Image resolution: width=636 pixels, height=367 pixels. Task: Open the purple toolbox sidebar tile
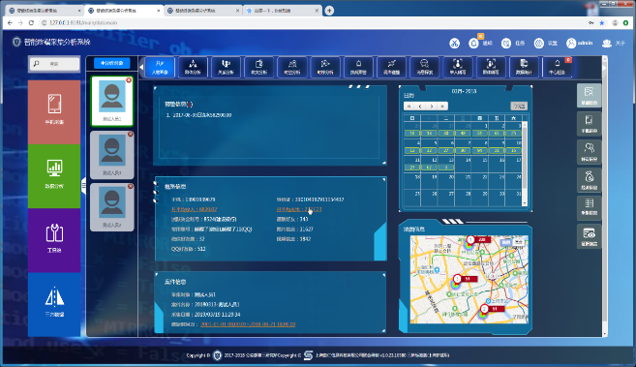coord(54,240)
